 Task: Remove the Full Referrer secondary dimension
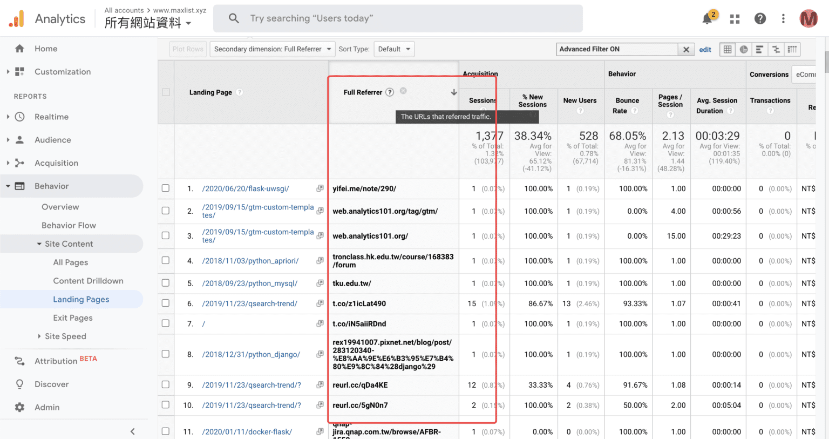tap(403, 91)
